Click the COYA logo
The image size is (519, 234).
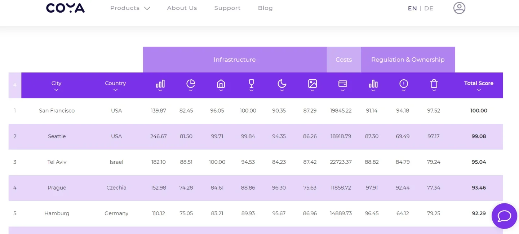tap(65, 8)
